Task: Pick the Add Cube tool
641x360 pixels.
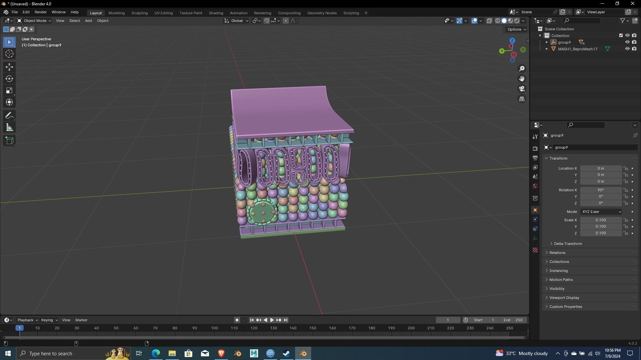Action: (x=9, y=140)
